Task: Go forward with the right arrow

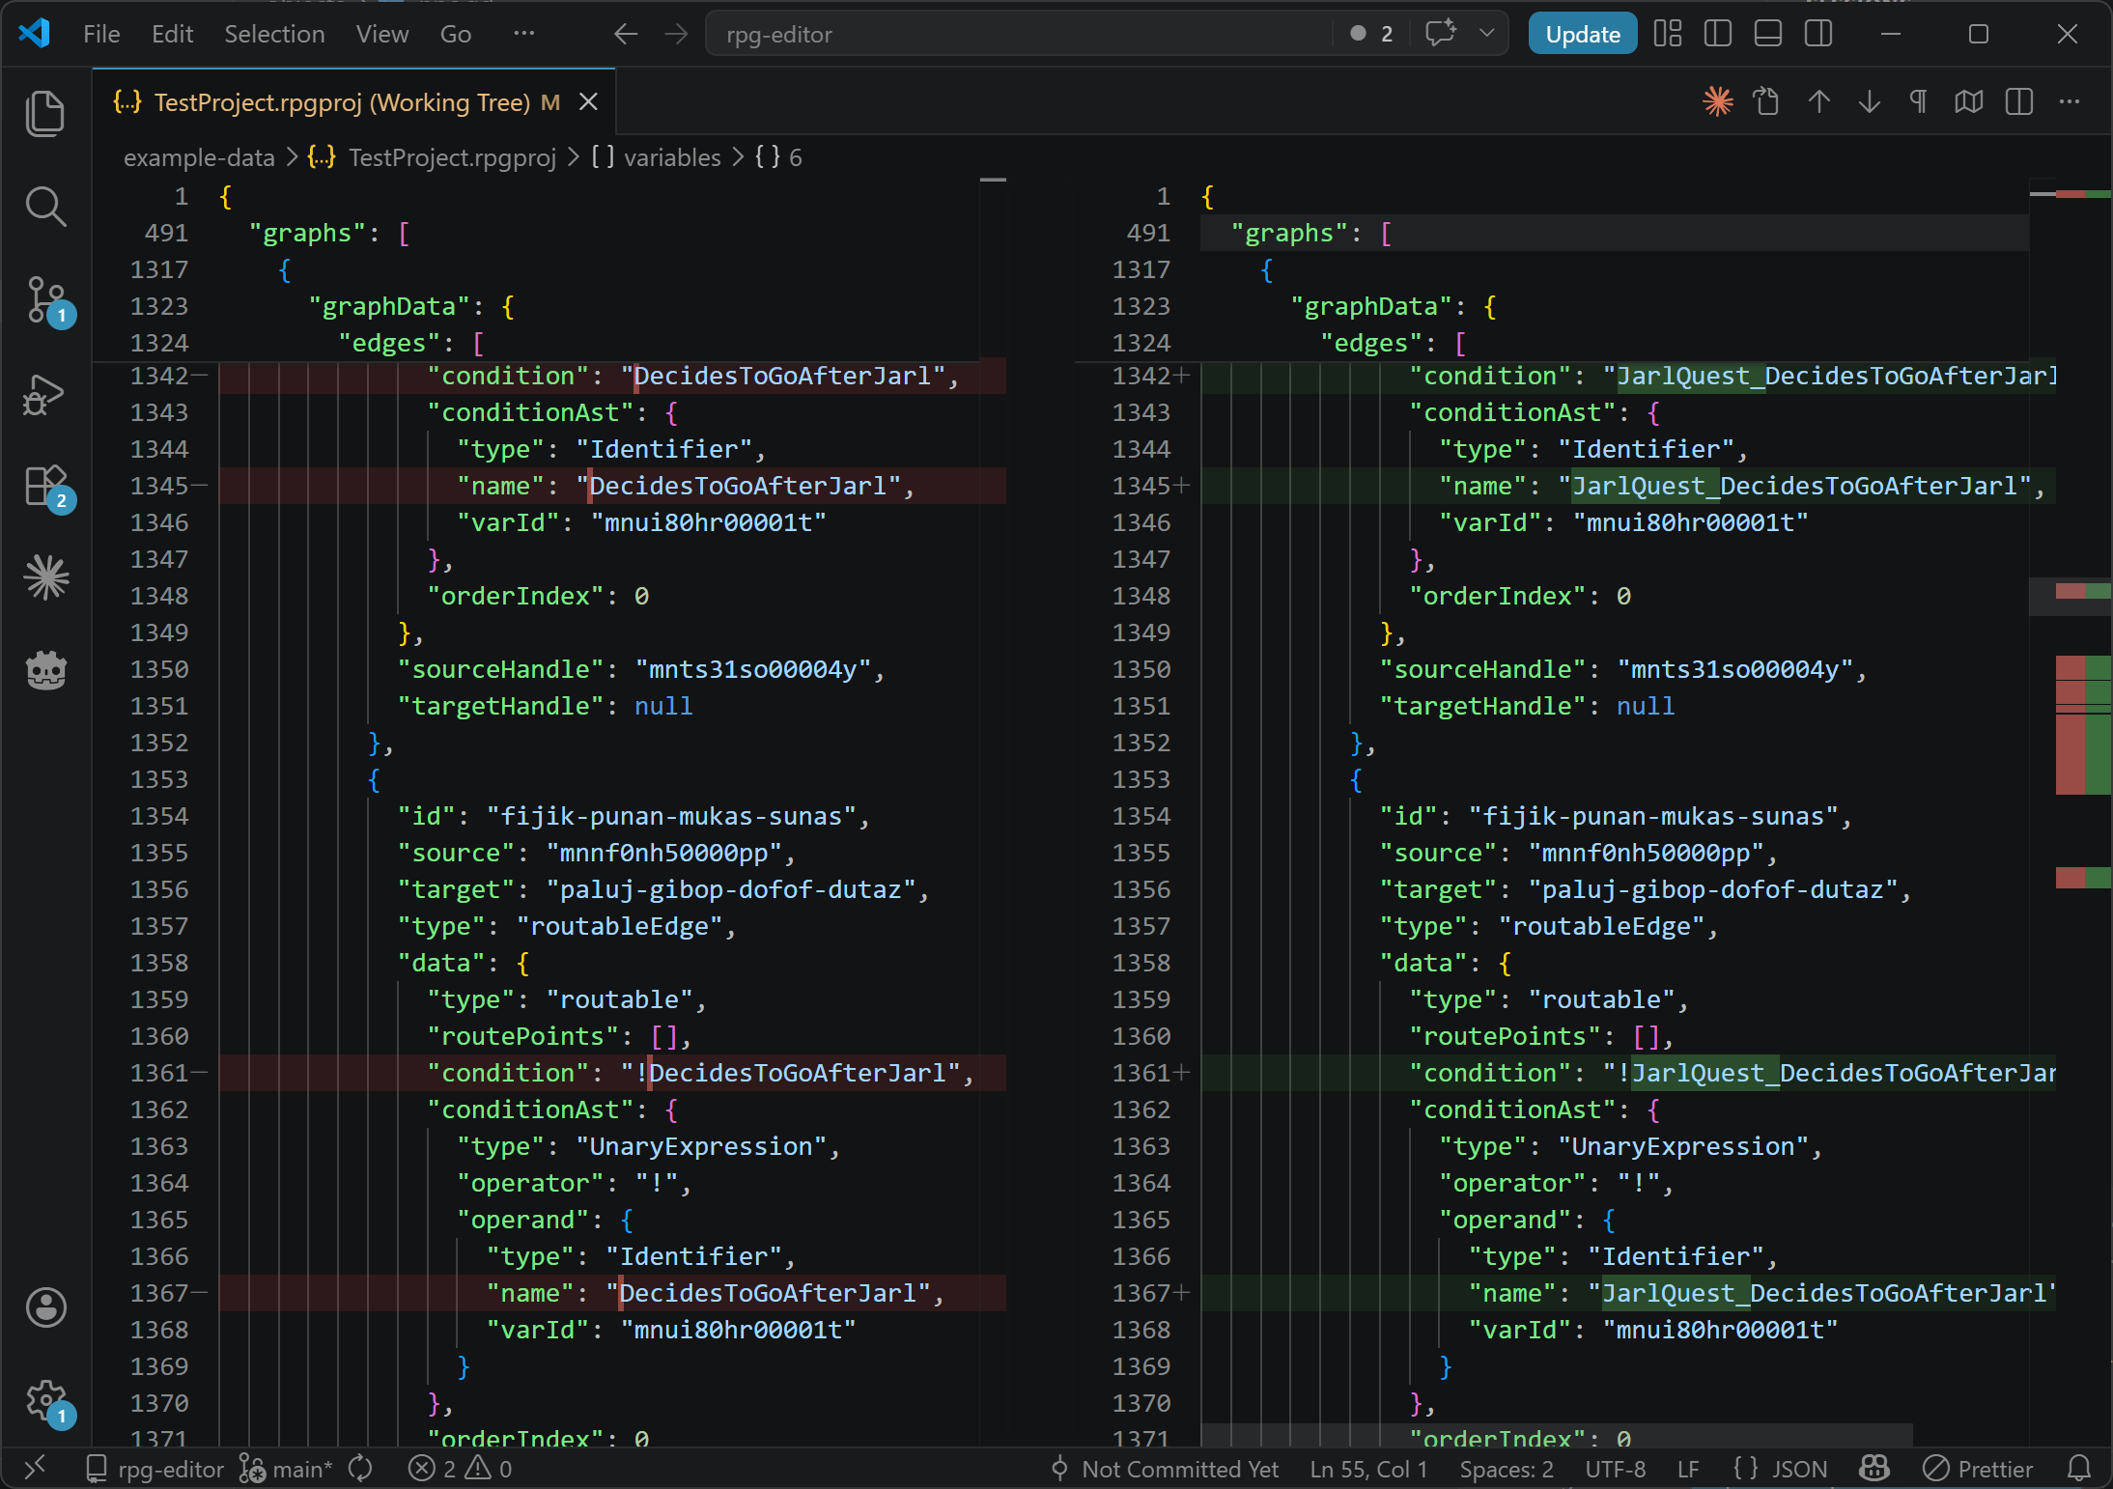Action: tap(676, 35)
